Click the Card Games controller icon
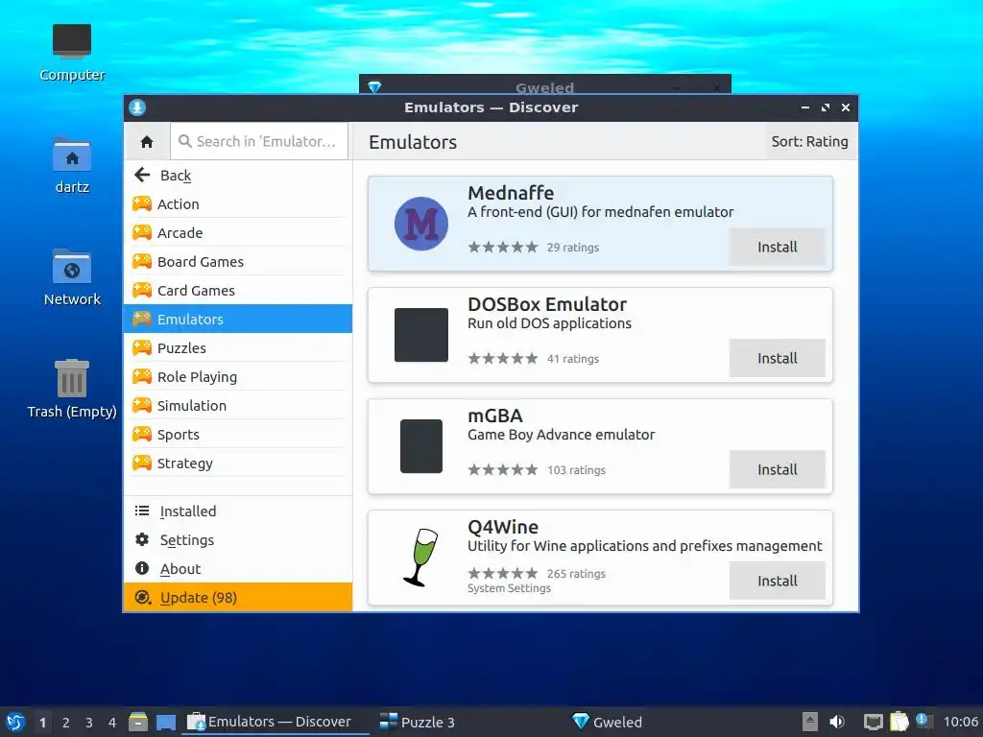Screen dimensions: 983x737 [142, 290]
